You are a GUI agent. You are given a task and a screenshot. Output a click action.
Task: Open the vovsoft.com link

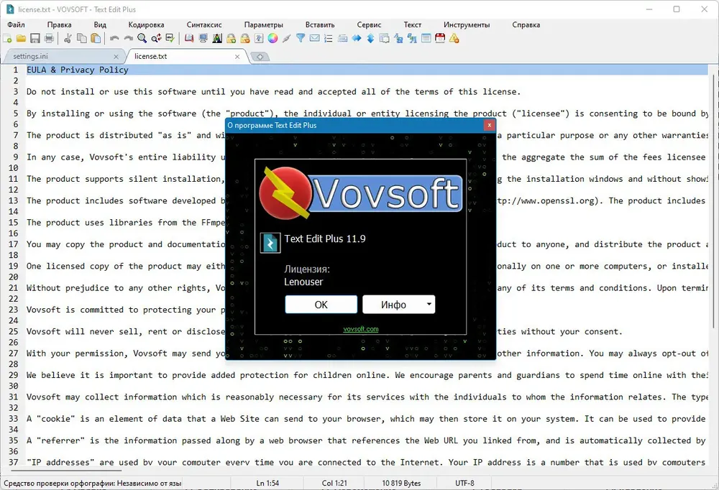coord(361,329)
